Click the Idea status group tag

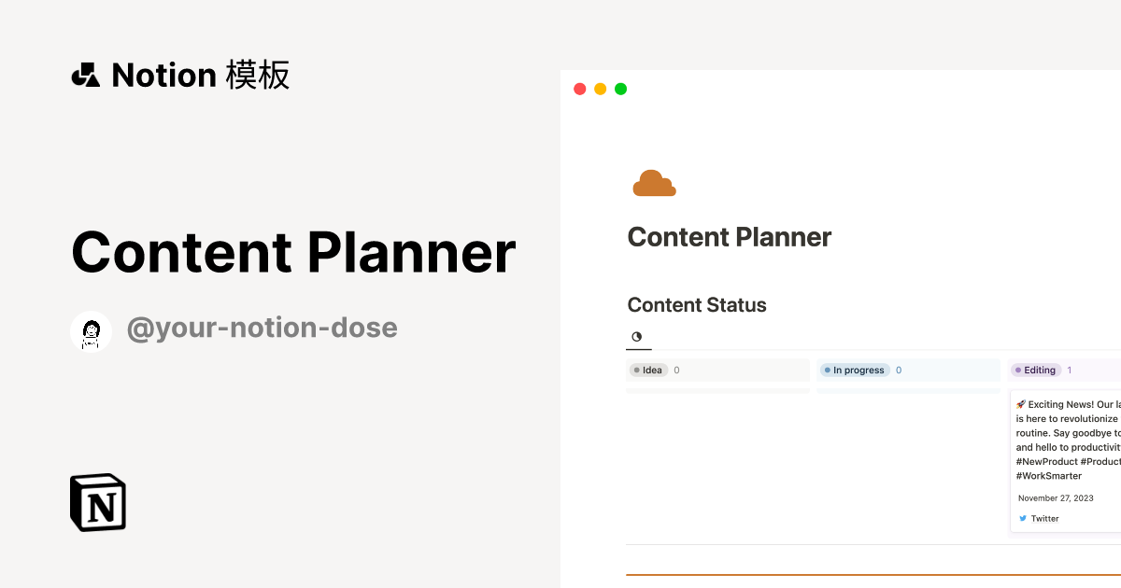(648, 371)
